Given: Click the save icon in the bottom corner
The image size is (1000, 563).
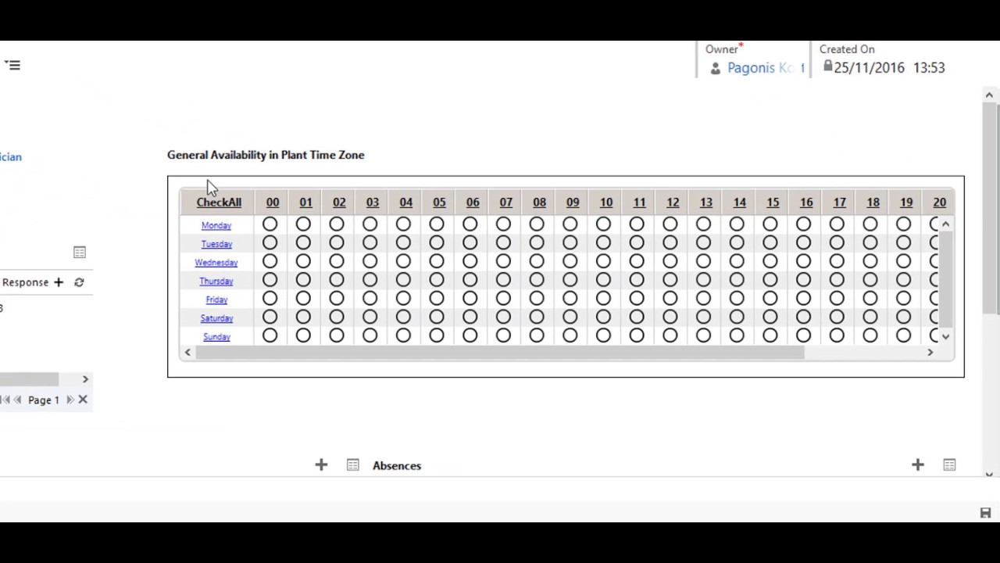Looking at the screenshot, I should (x=985, y=513).
